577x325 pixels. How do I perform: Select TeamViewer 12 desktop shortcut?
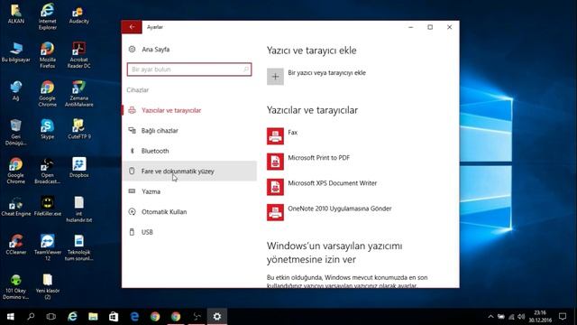48,247
